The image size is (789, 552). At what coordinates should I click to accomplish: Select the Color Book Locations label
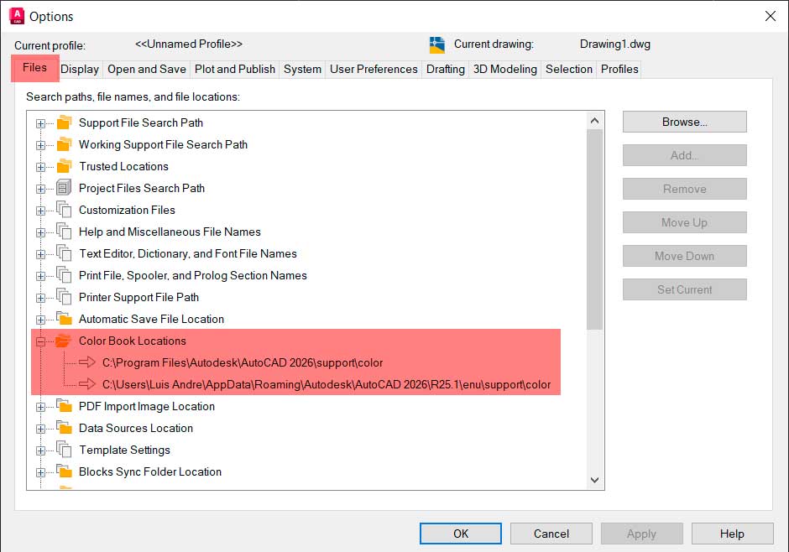pyautogui.click(x=133, y=341)
